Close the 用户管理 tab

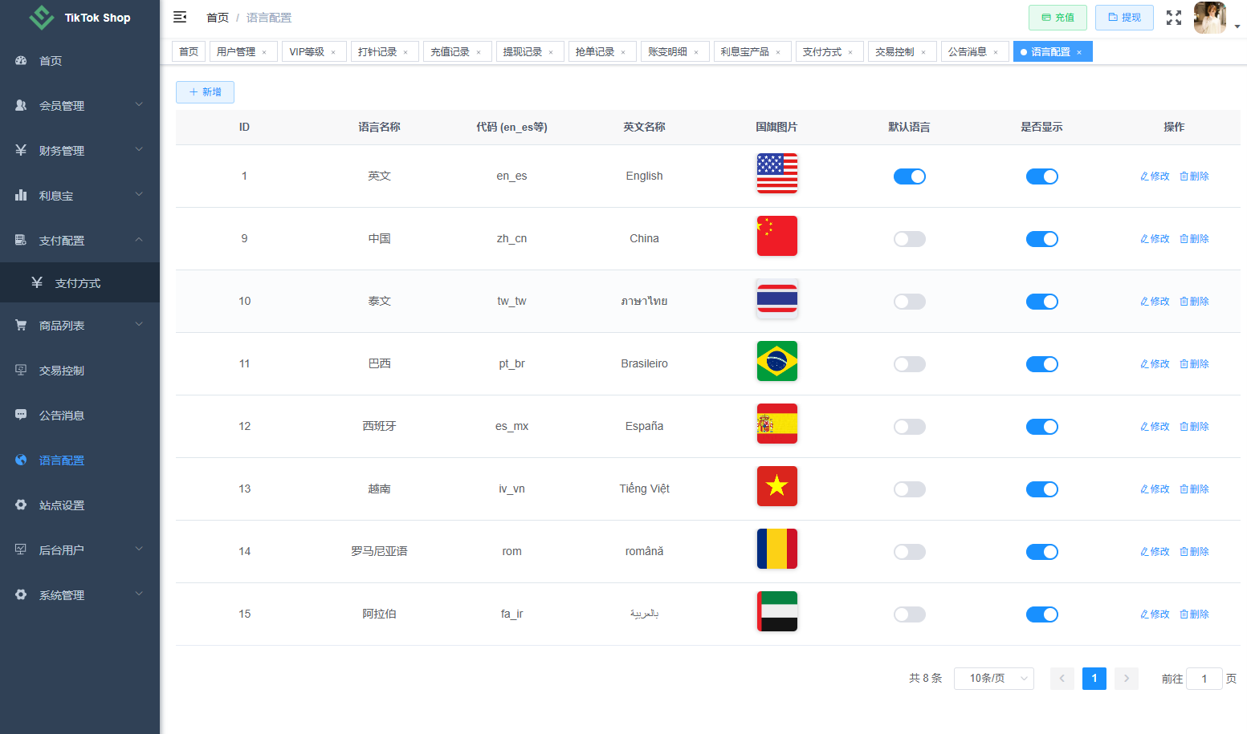[x=264, y=52]
